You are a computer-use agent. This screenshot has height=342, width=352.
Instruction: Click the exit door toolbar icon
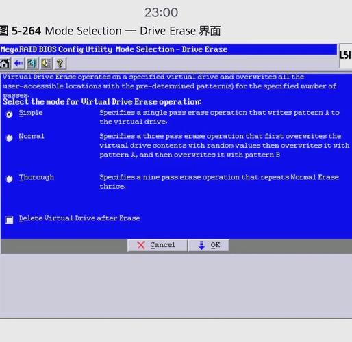pos(32,64)
